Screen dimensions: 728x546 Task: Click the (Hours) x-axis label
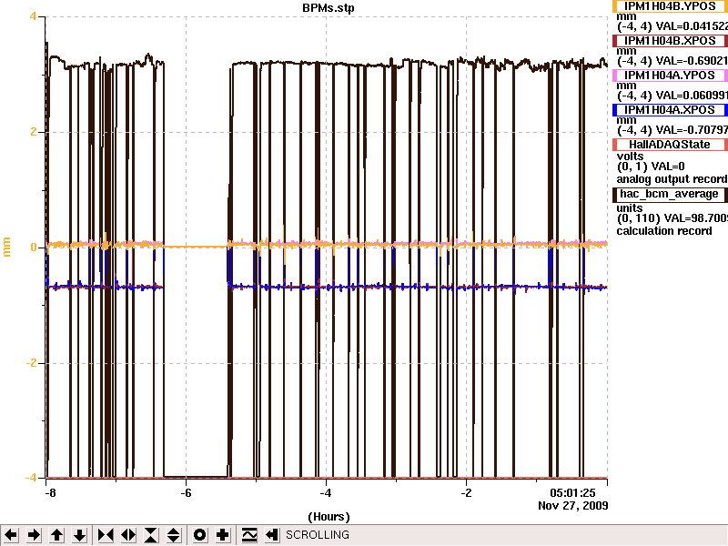(x=329, y=517)
